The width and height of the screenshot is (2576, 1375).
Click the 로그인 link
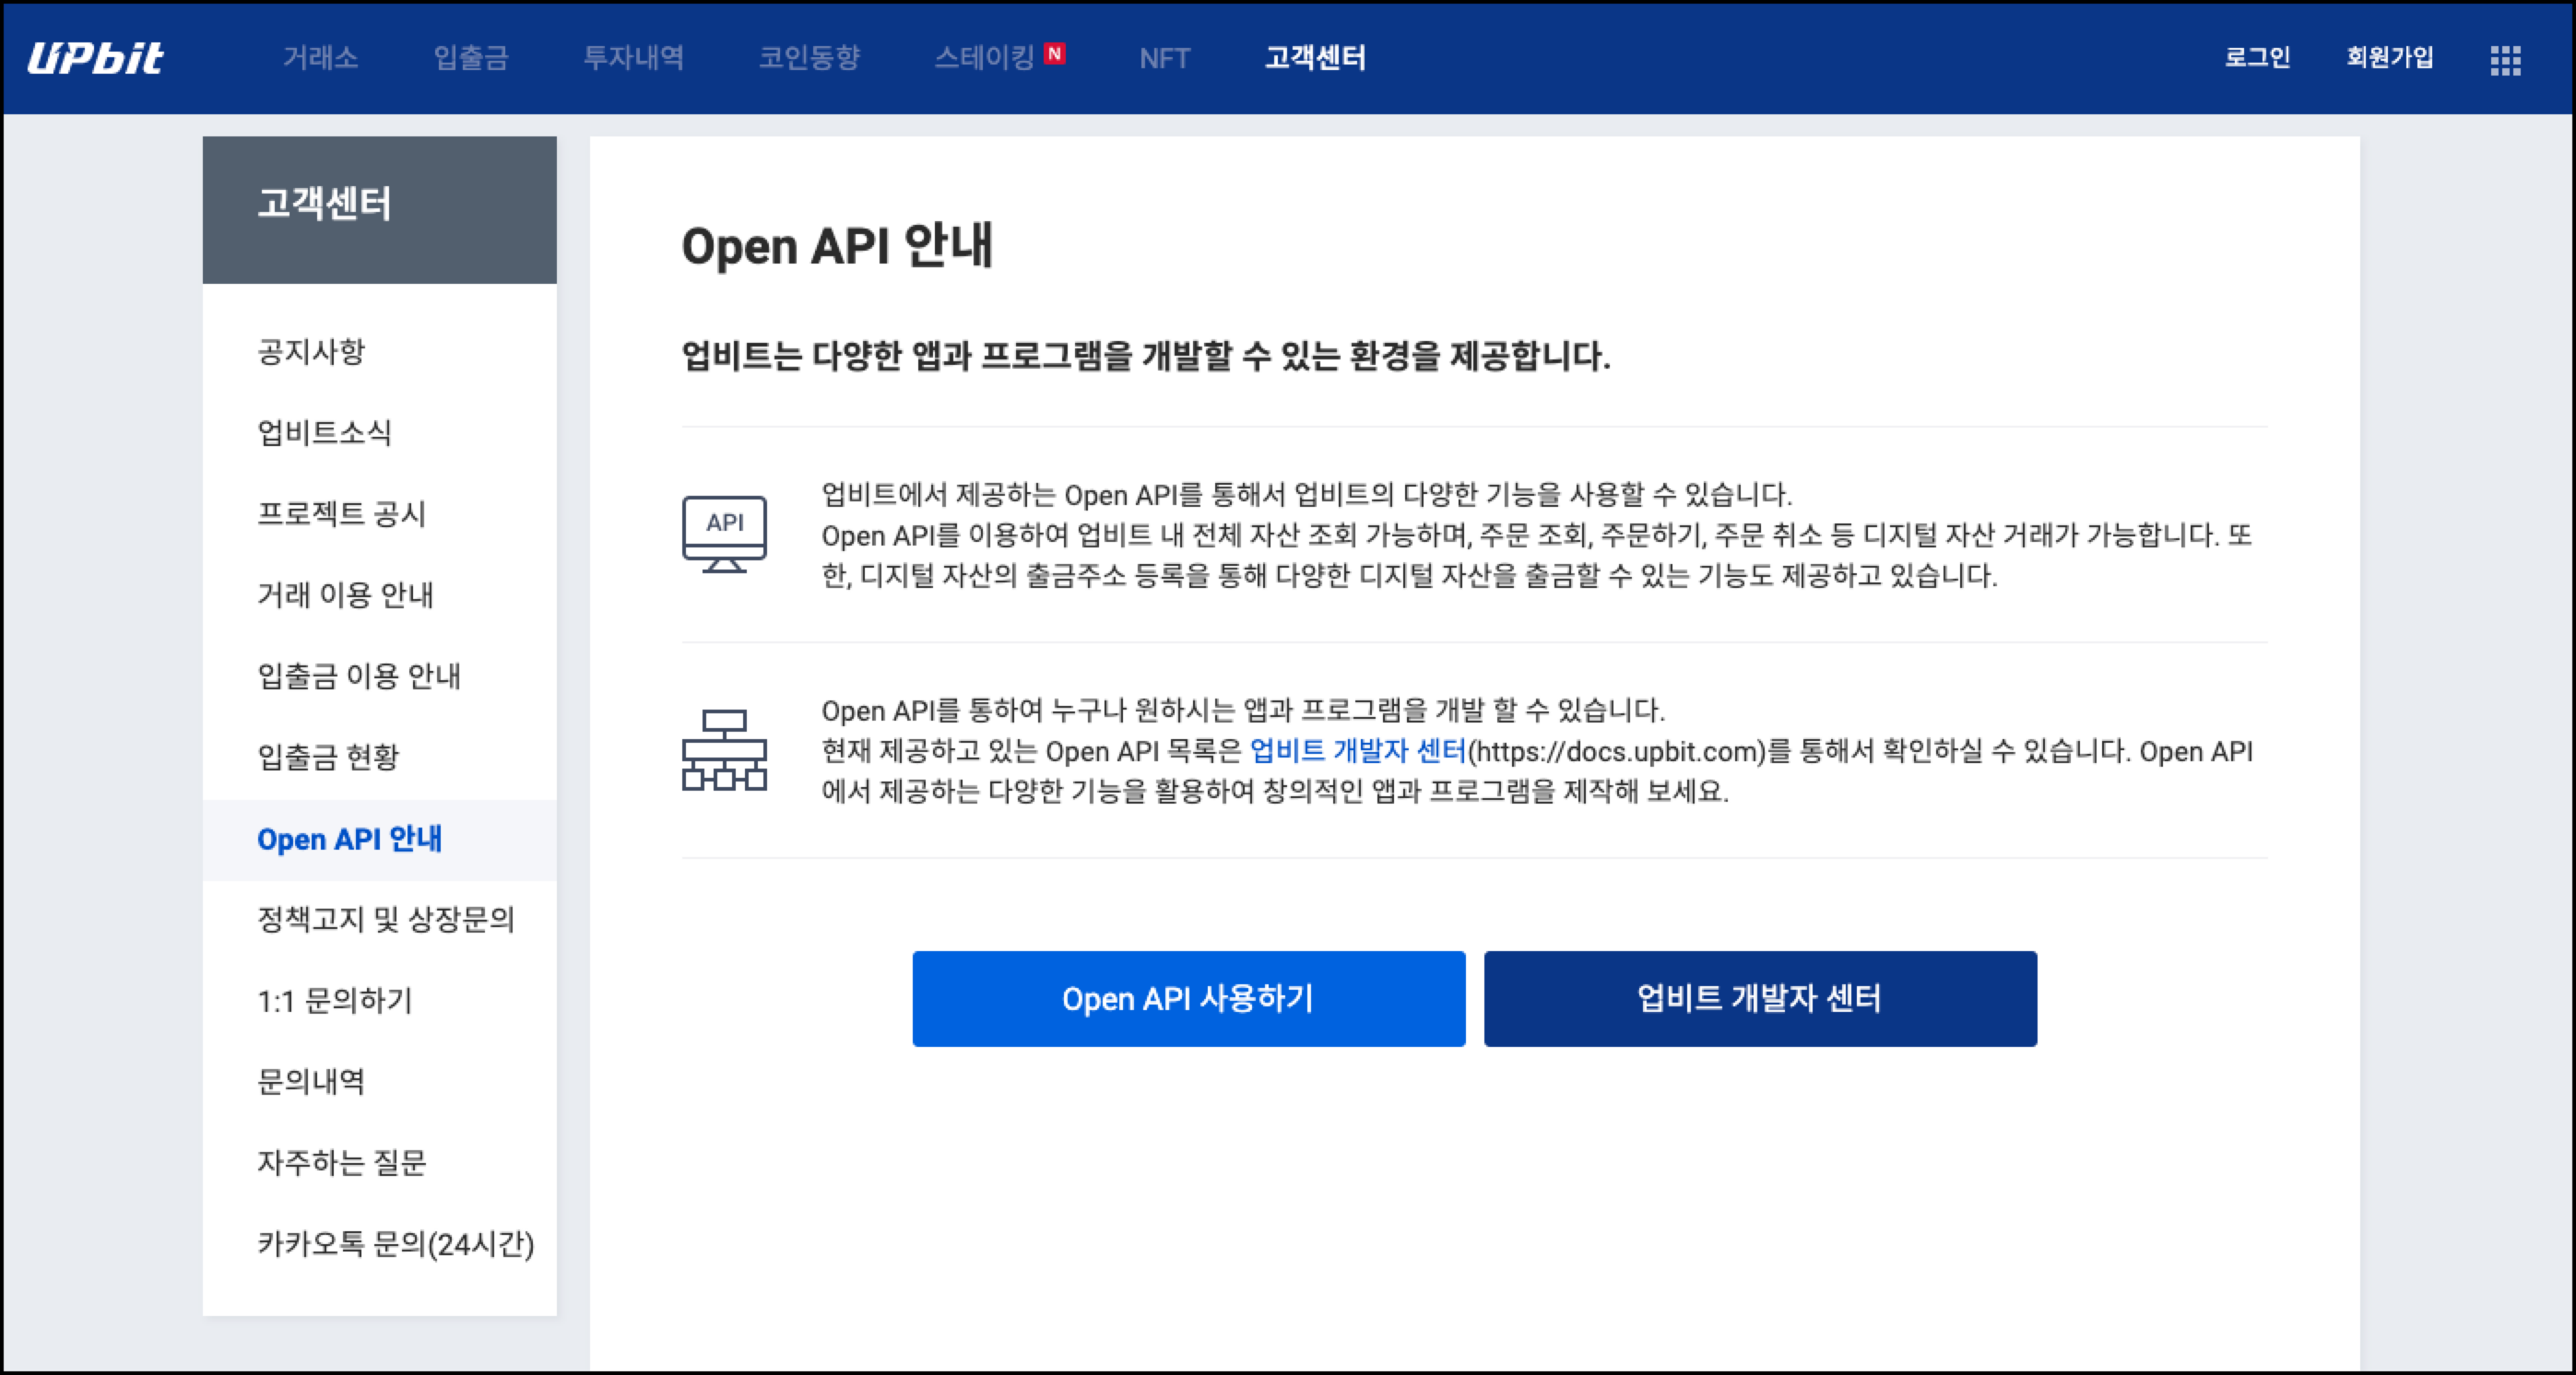point(2257,57)
